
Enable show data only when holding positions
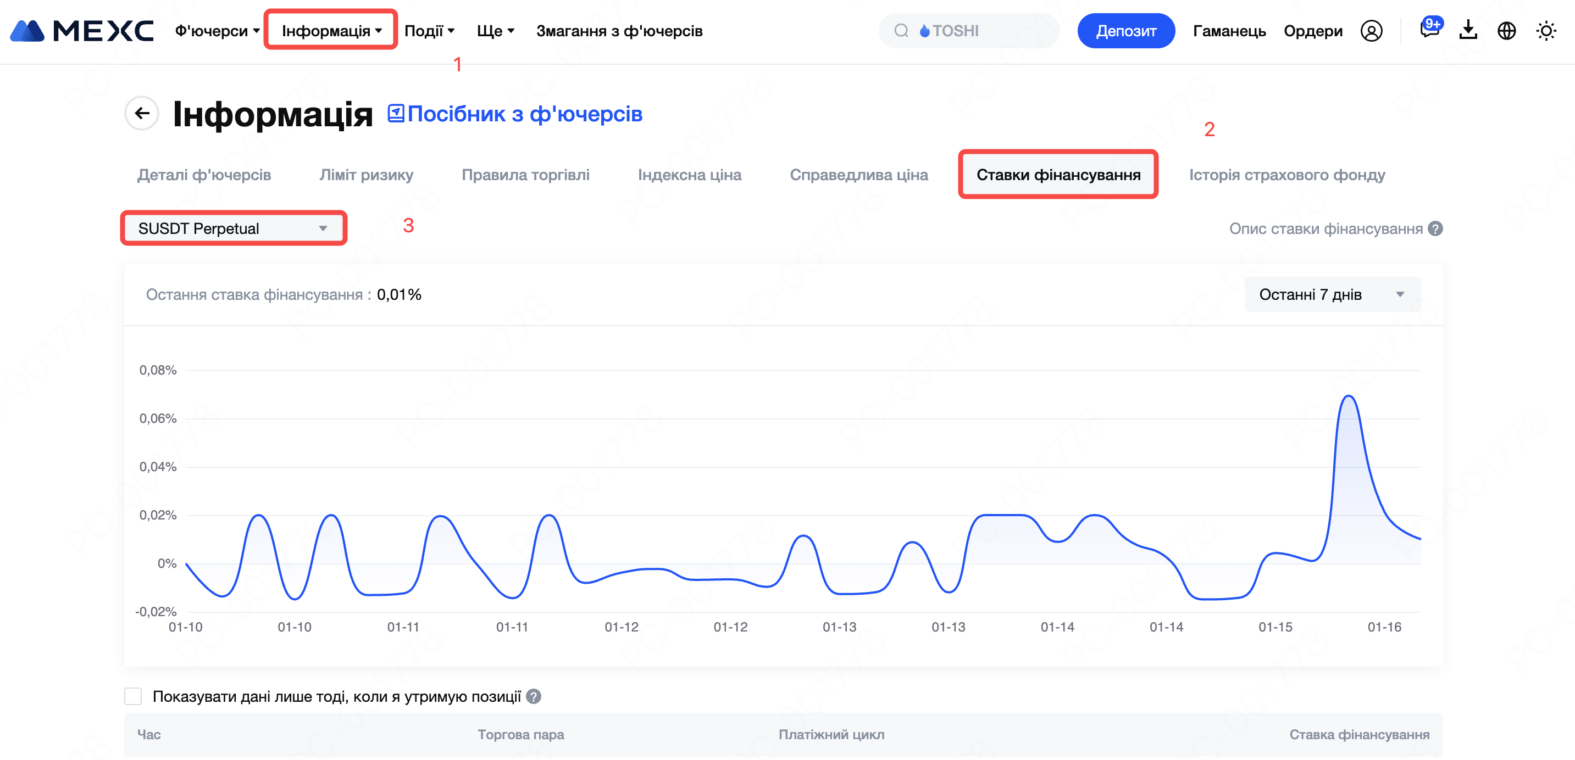pyautogui.click(x=132, y=696)
